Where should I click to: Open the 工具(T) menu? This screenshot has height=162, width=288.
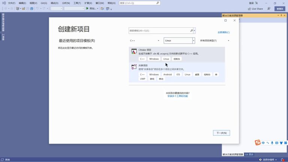tap(77, 3)
